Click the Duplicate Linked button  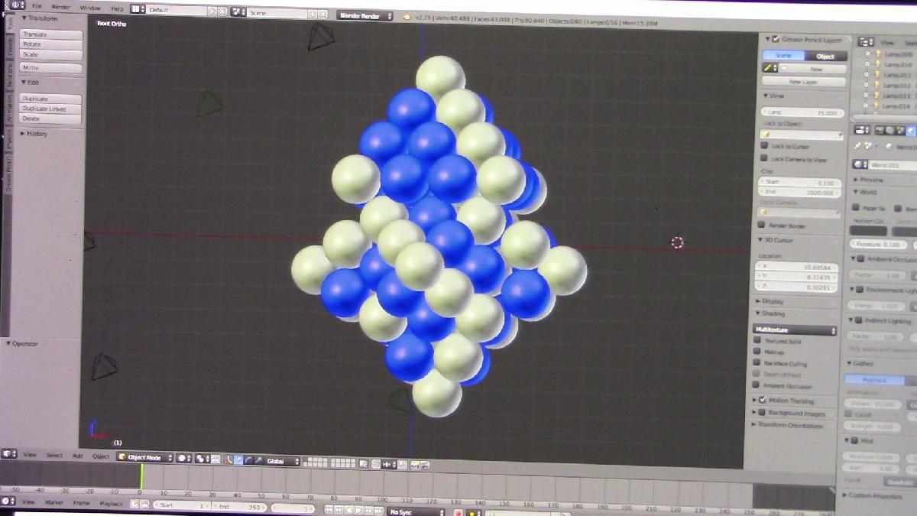pos(50,109)
